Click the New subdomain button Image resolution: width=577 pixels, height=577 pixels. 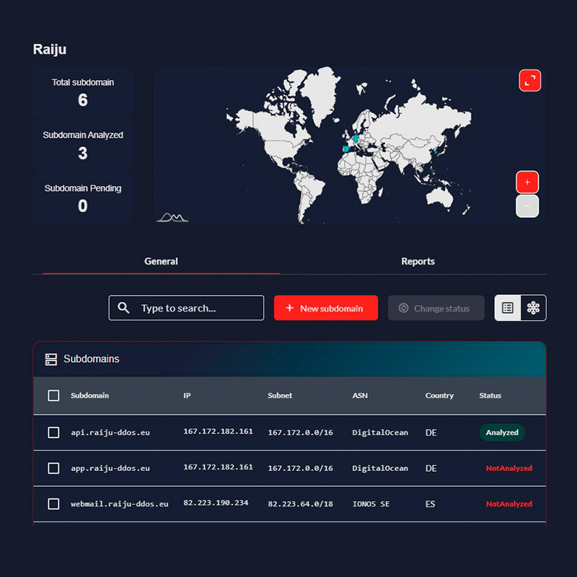click(x=326, y=308)
